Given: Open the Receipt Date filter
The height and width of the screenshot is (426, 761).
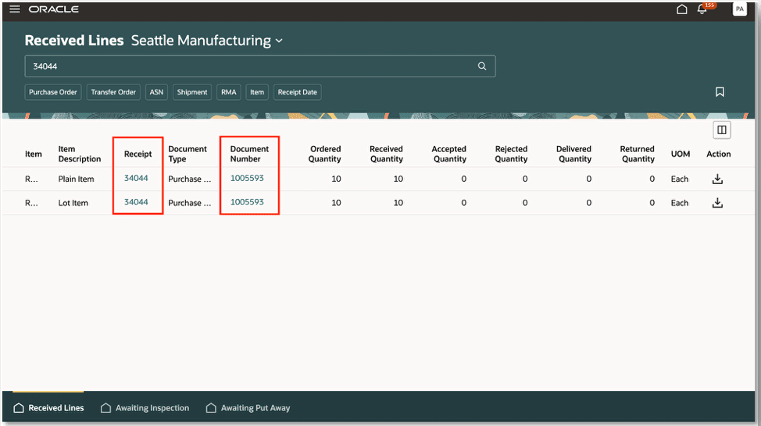Looking at the screenshot, I should (x=298, y=92).
